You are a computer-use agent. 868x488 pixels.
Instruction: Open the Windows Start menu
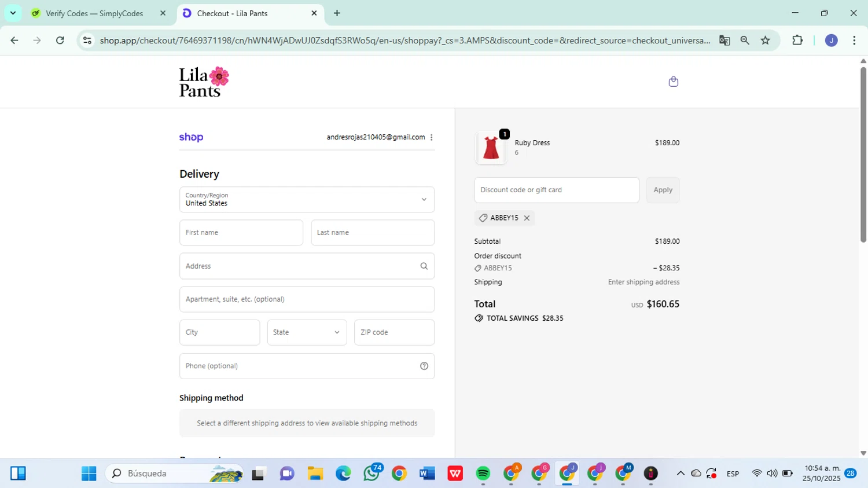tap(89, 474)
